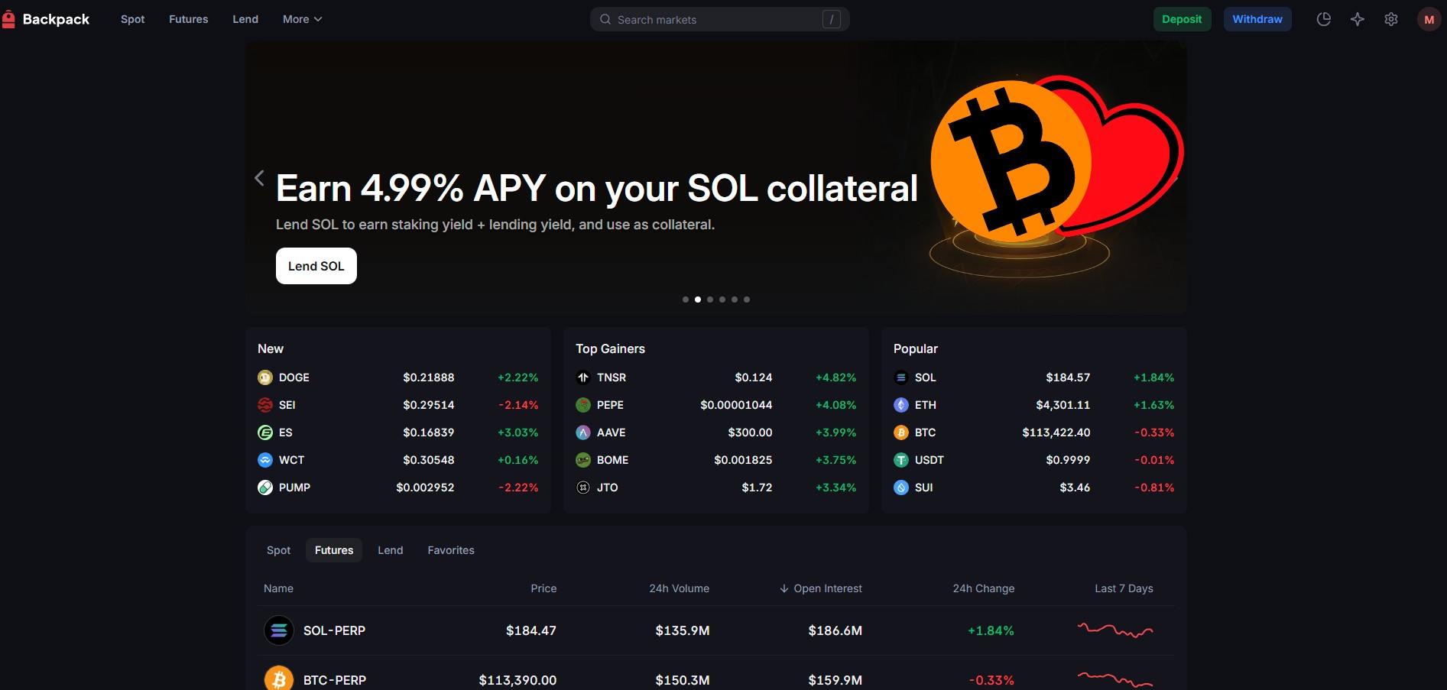Screen dimensions: 1447x690
Task: Click the slash shortcut key badge
Action: 832,19
